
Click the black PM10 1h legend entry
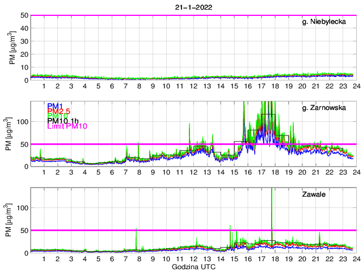click(x=62, y=121)
